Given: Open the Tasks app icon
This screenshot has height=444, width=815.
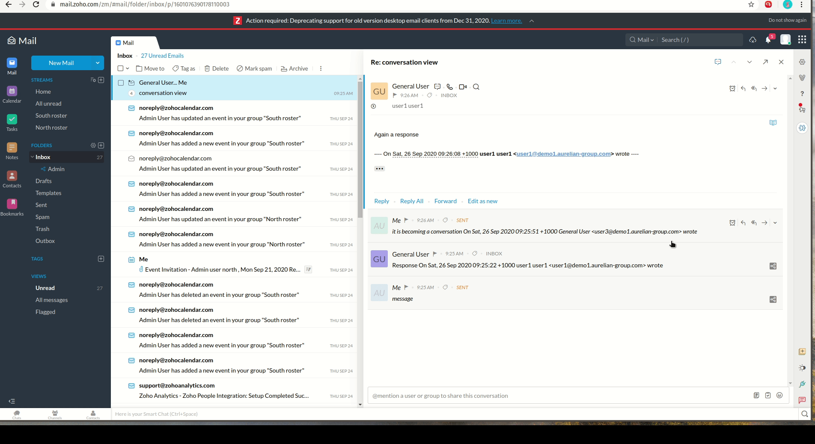Looking at the screenshot, I should 12,123.
